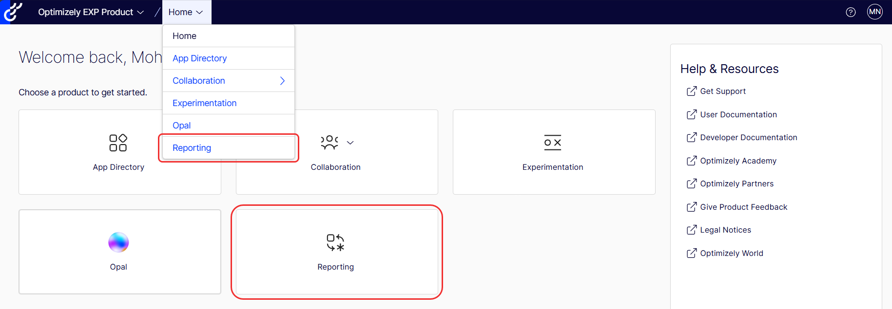
Task: Click the Collaboration card people icon
Action: coord(330,143)
